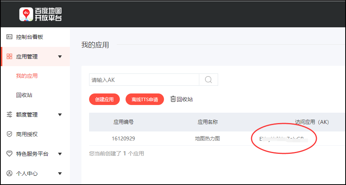
Task: Open the 控制台看板 menu item
Action: click(x=30, y=37)
